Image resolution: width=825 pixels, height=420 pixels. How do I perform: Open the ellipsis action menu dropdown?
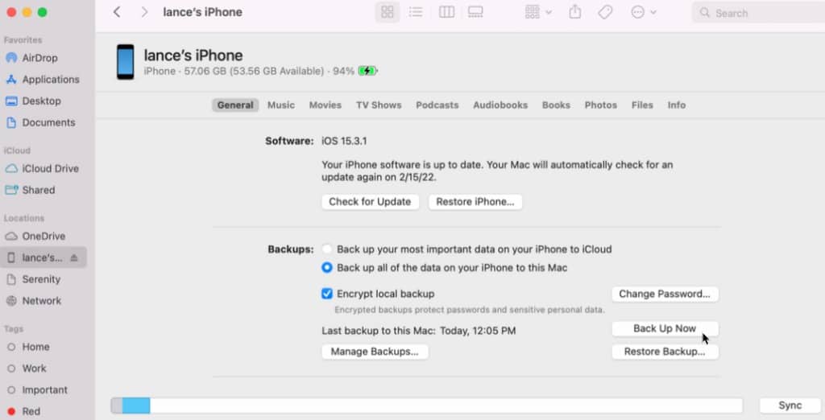(644, 12)
